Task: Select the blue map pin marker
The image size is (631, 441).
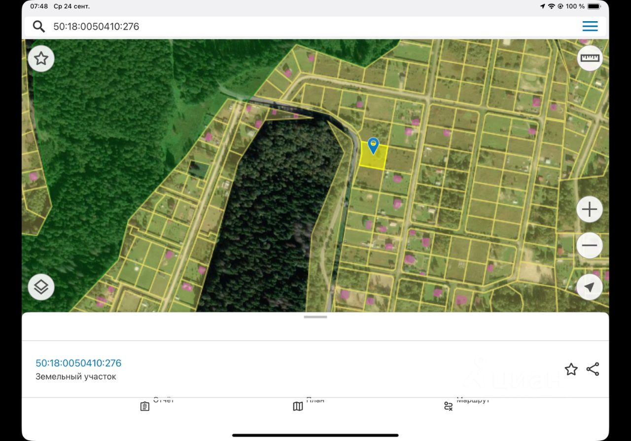Action: click(x=373, y=146)
